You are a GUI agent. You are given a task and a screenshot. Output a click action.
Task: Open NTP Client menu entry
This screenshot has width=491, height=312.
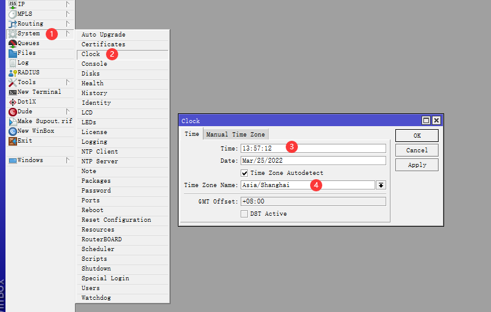tap(122, 152)
